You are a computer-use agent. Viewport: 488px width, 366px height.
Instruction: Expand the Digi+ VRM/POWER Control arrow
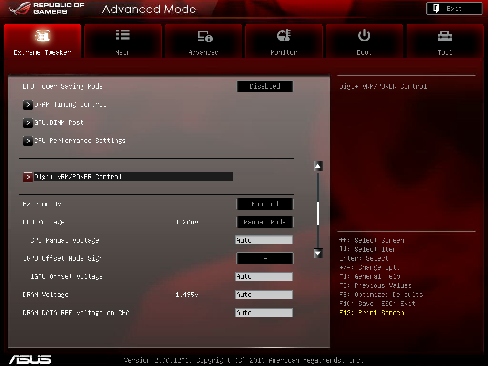coord(28,177)
